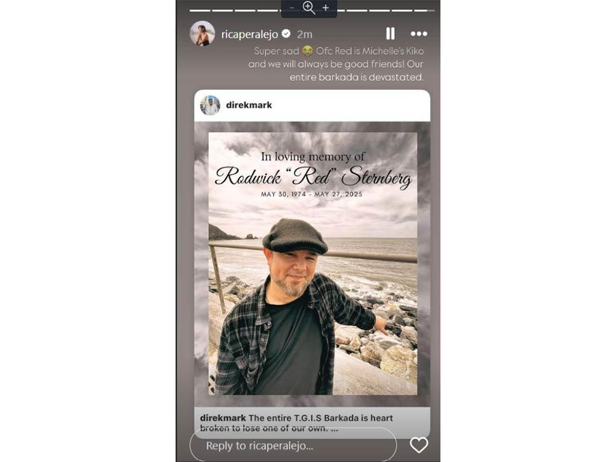This screenshot has height=462, width=616.
Task: Click the zoom in plus icon
Action: [326, 8]
